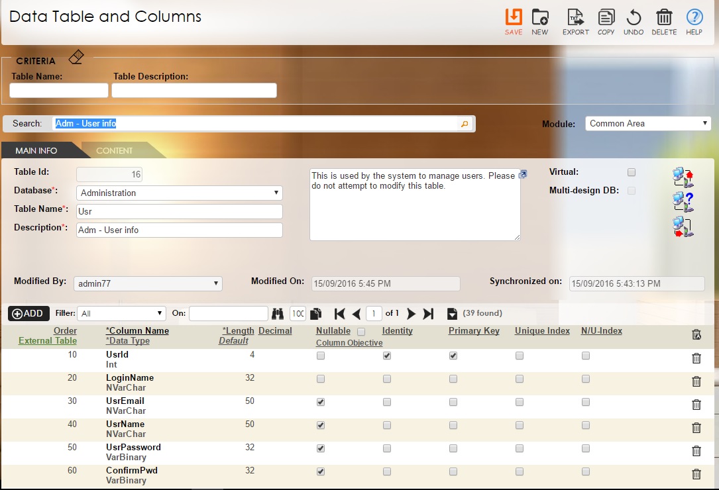Screen dimensions: 719x490
Task: Uncheck Nullable for UsrEmail
Action: tap(320, 402)
